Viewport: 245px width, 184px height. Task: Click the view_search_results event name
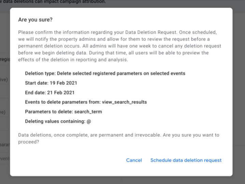124,102
